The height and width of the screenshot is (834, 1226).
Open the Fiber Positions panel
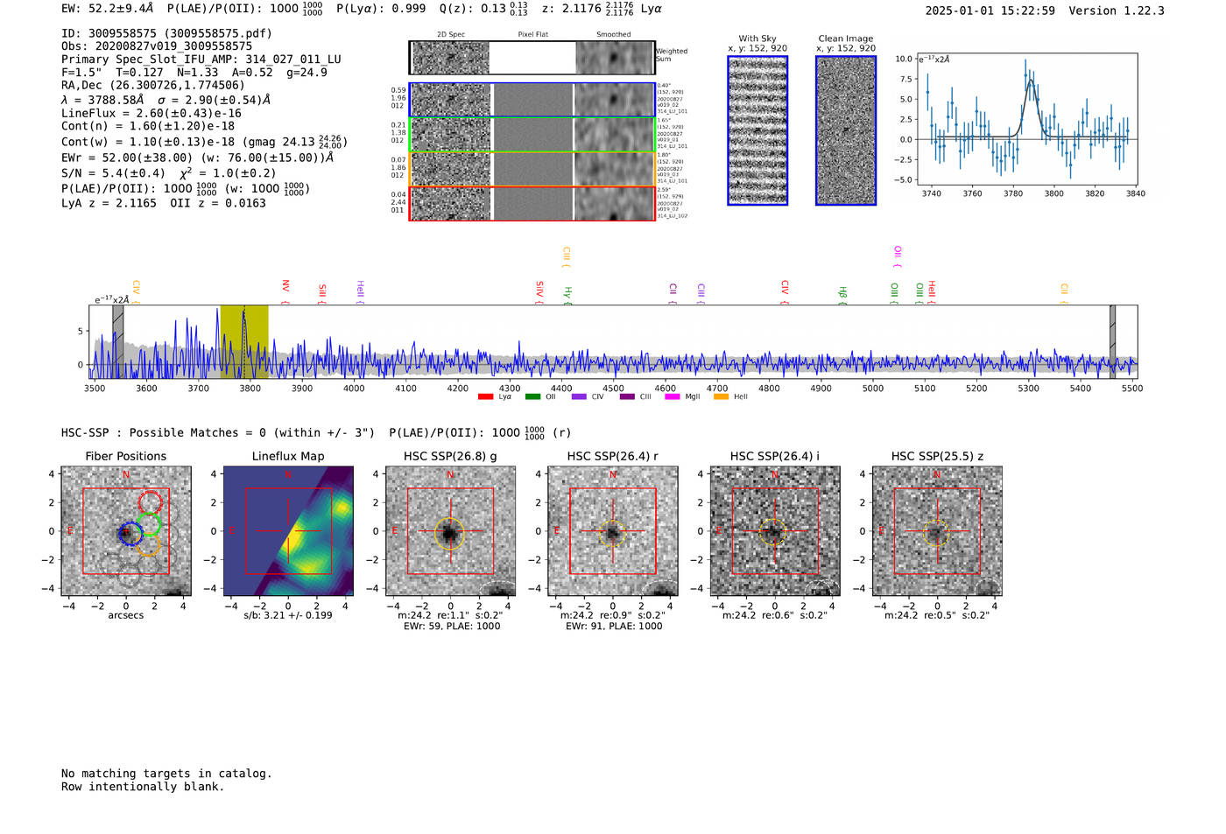tap(126, 531)
